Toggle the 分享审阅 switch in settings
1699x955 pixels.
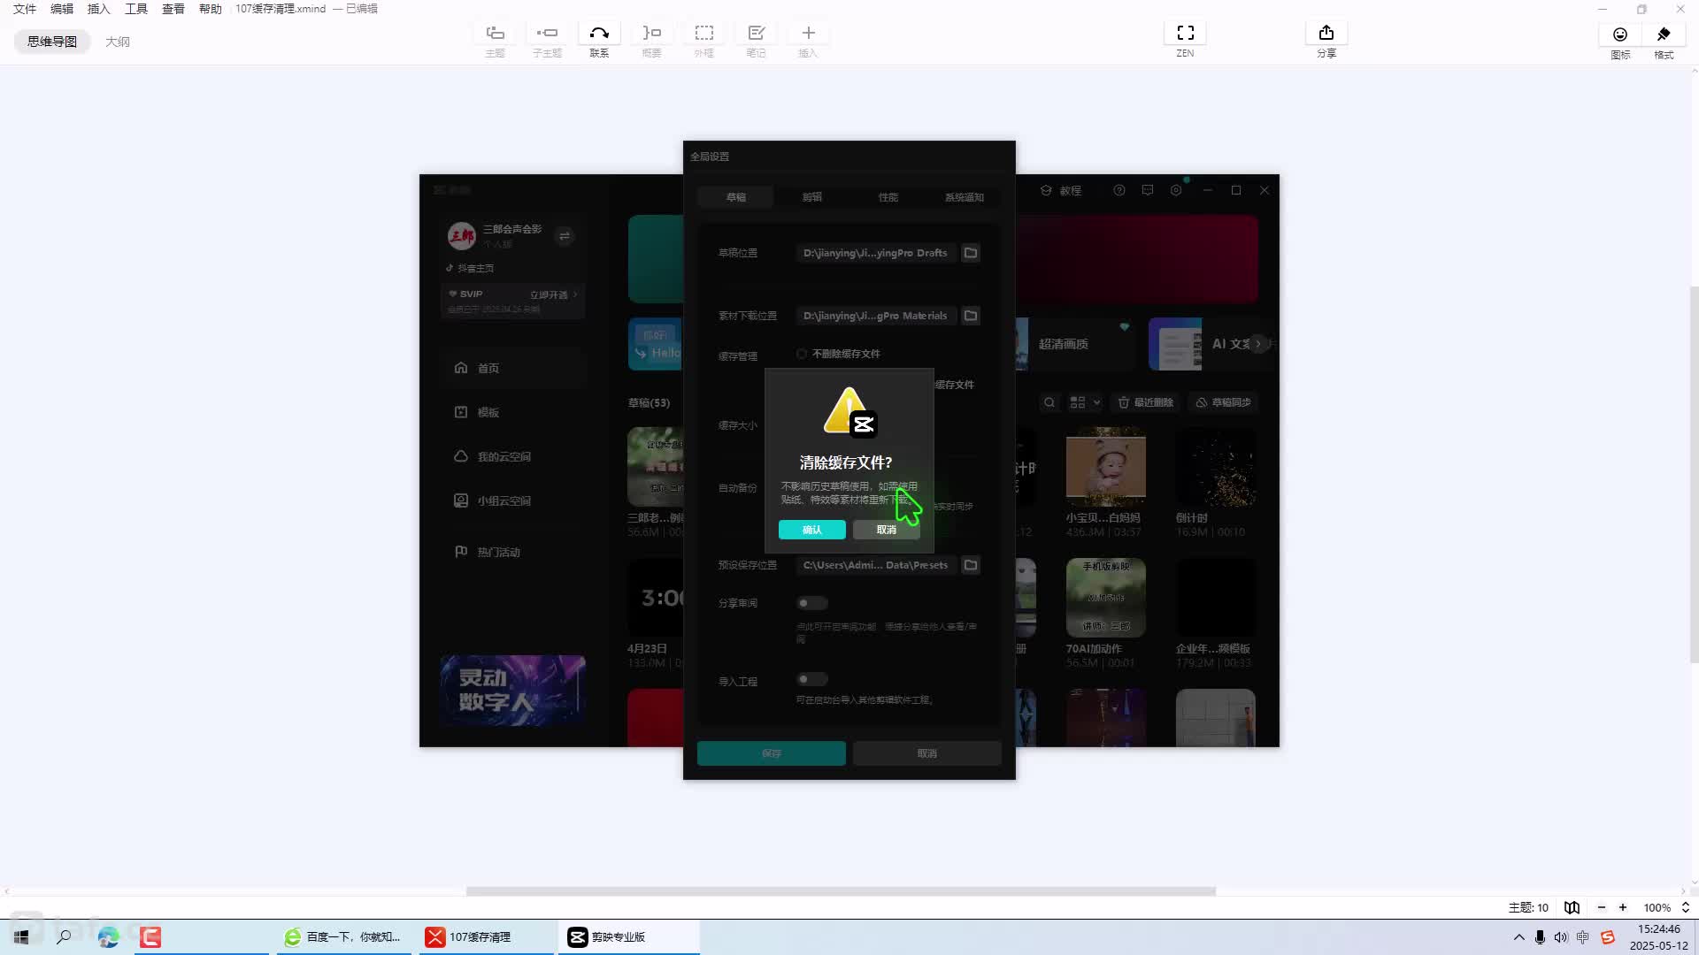811,603
